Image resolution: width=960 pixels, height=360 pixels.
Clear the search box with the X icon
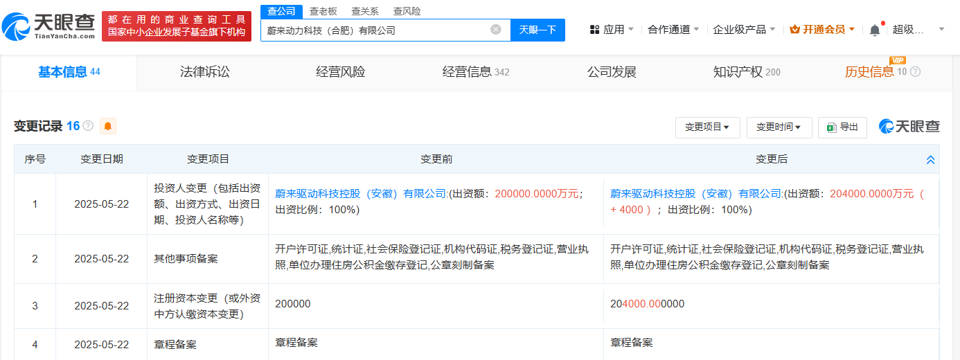(496, 30)
